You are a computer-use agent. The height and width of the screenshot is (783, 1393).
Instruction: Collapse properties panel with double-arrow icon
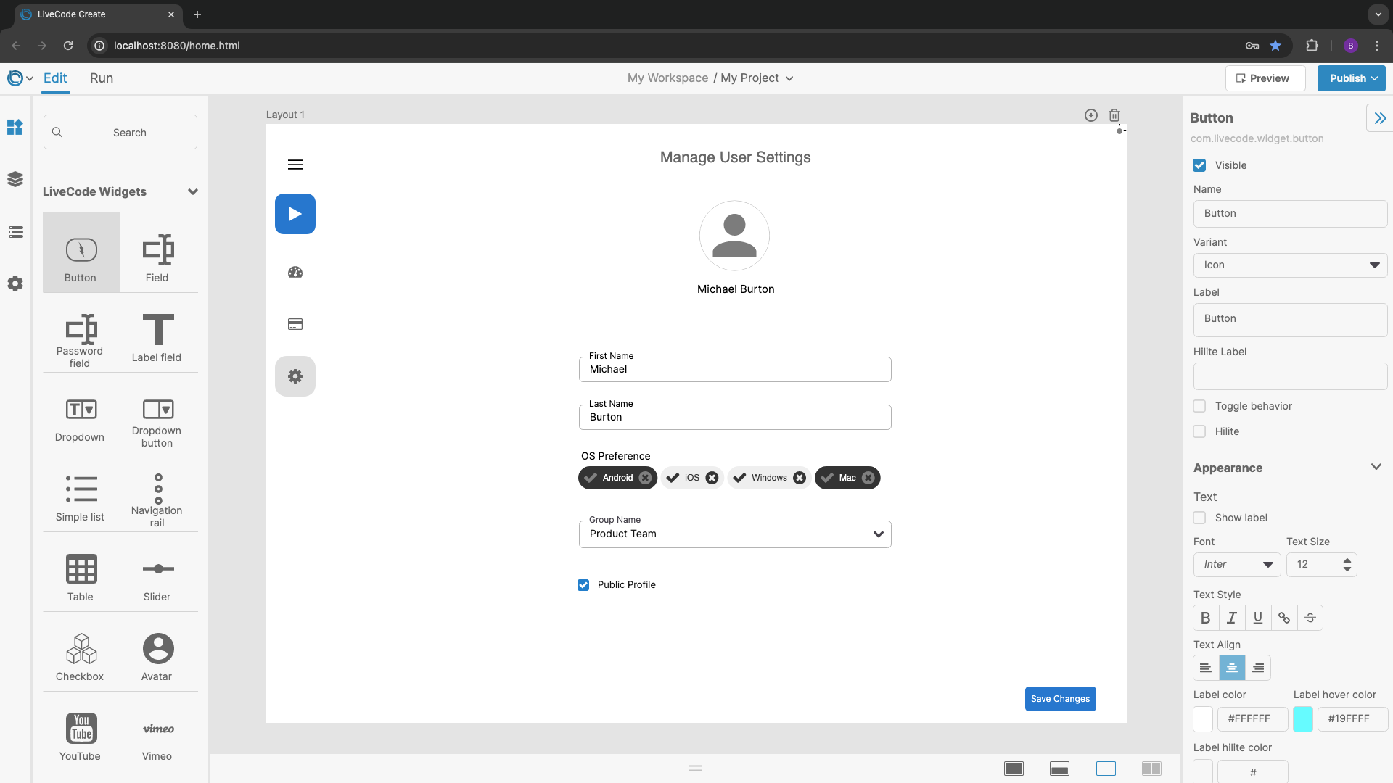pyautogui.click(x=1380, y=118)
